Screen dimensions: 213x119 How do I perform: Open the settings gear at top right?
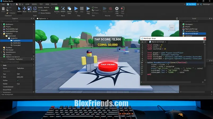tap(198, 4)
